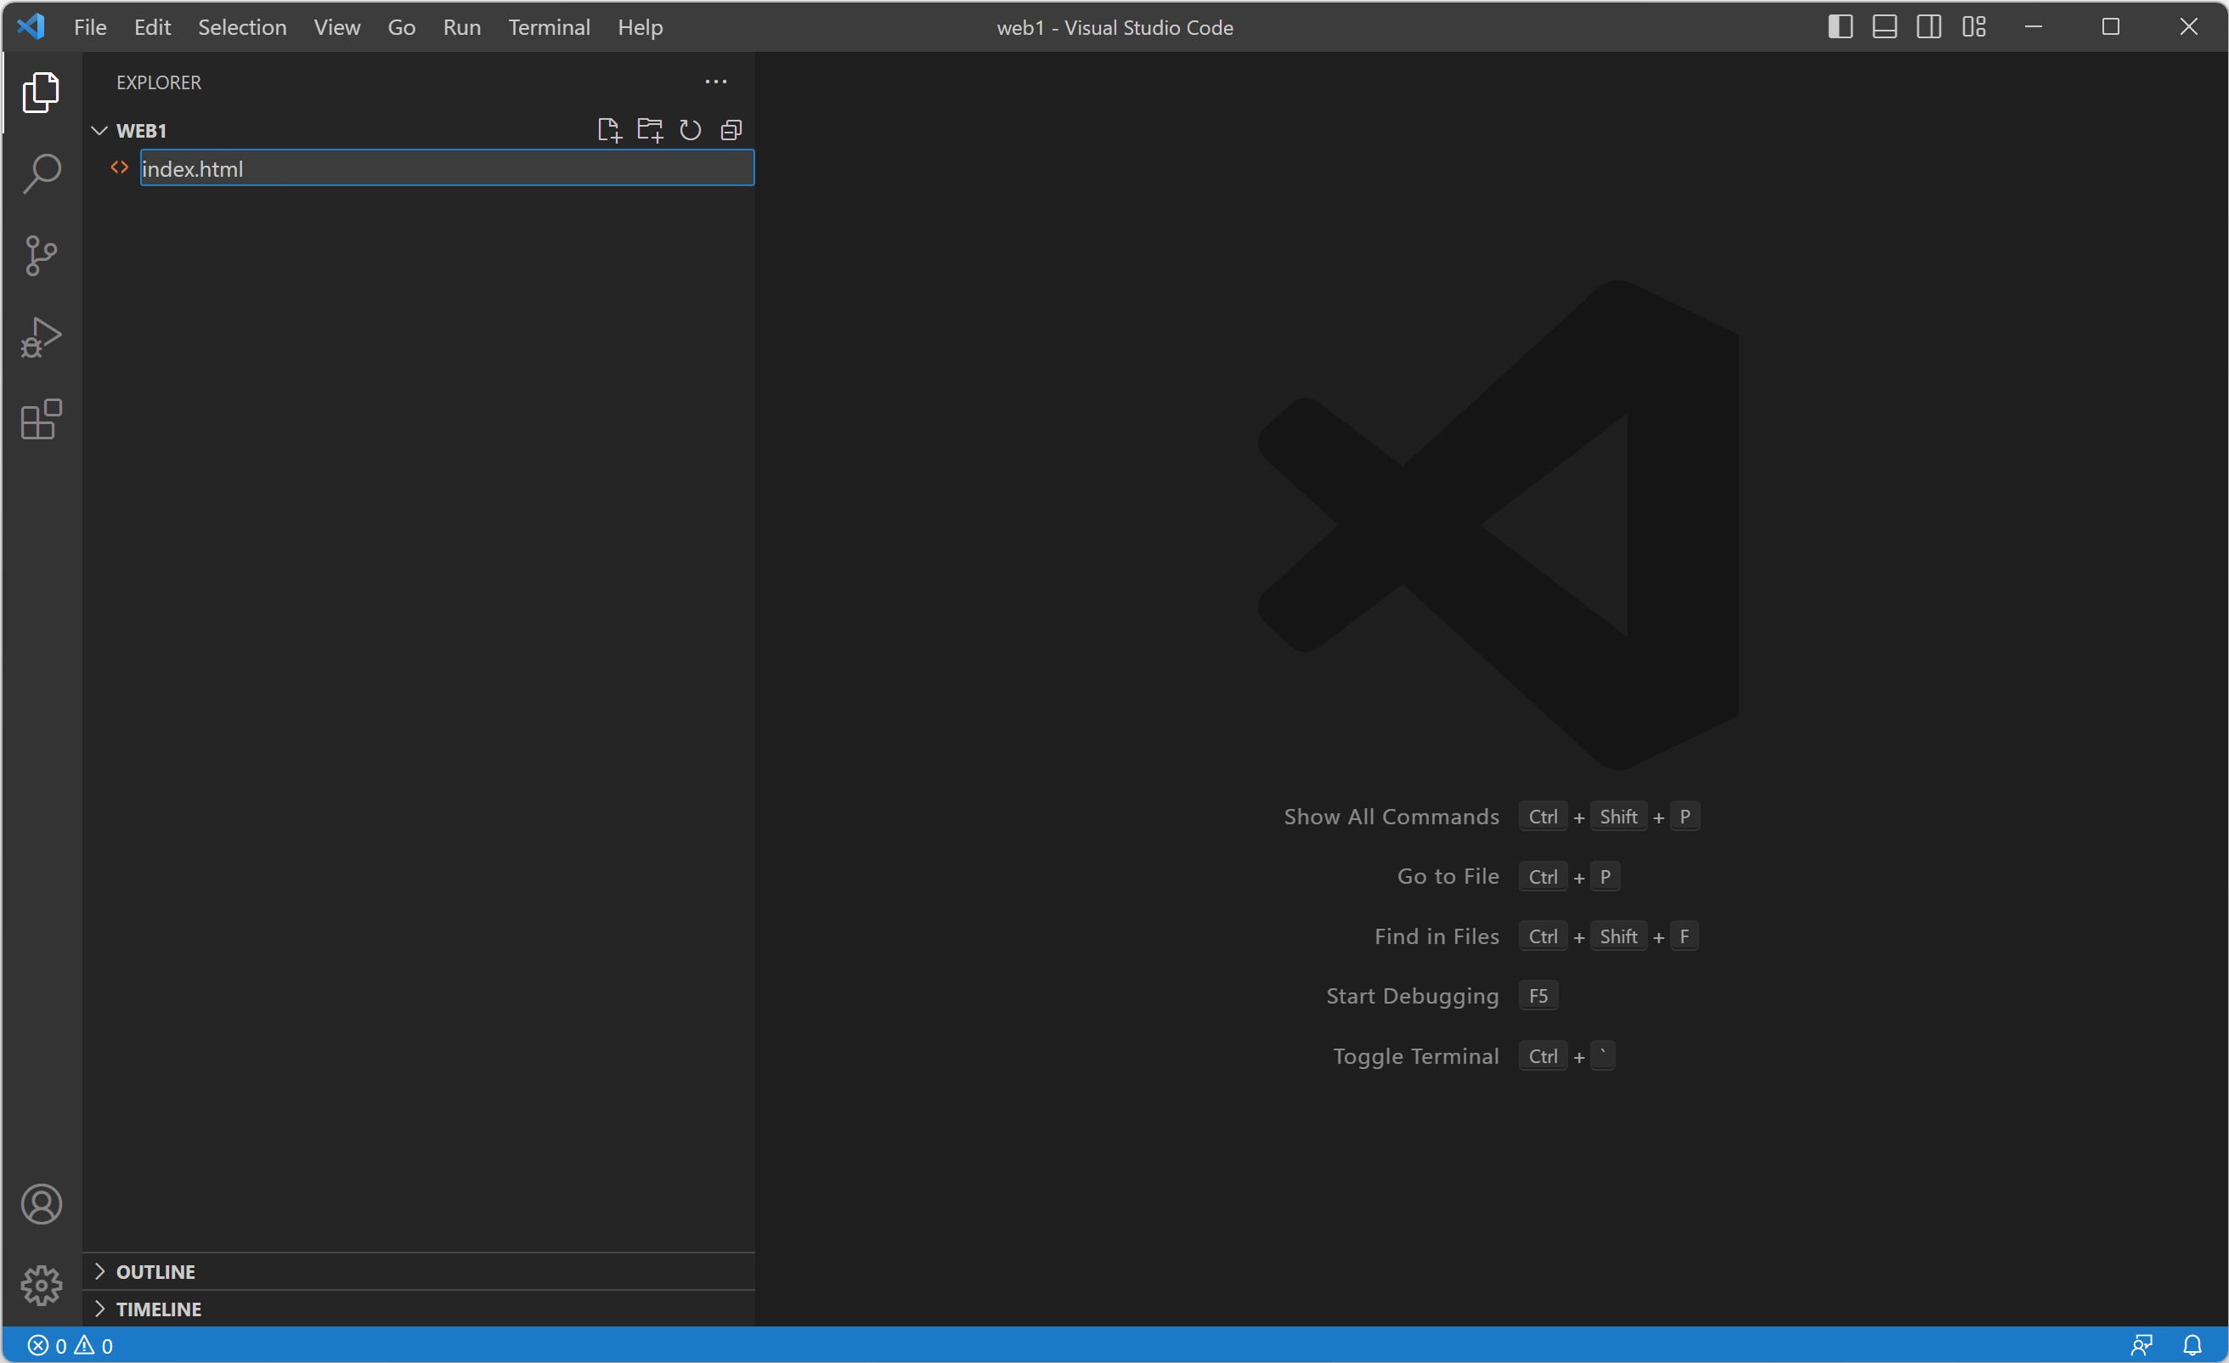Viewport: 2229px width, 1363px height.
Task: Open the Terminal menu
Action: tap(548, 27)
